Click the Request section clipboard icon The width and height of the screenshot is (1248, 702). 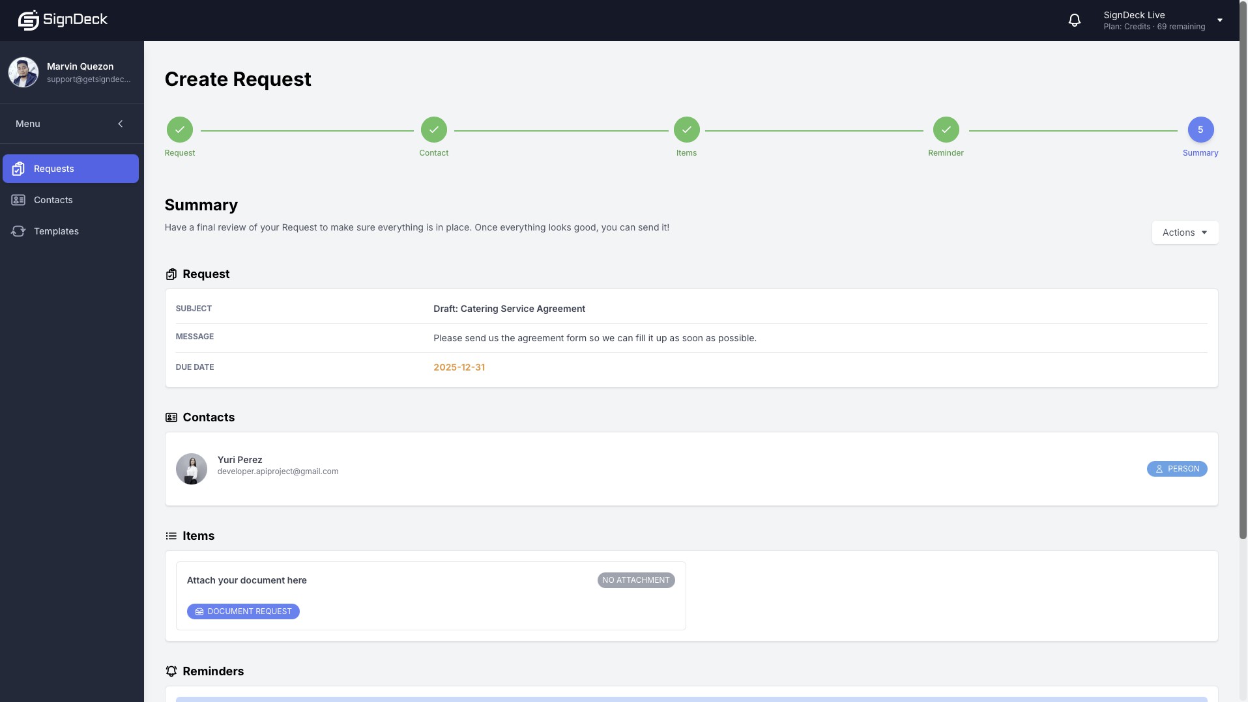(171, 274)
